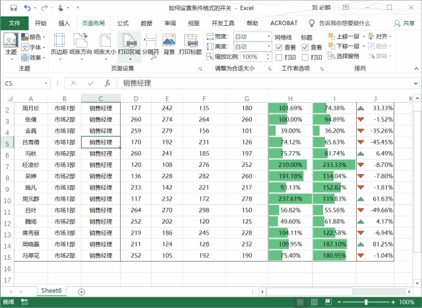Select the cell showing 237.61%
This screenshot has height=308, width=422.
point(290,199)
